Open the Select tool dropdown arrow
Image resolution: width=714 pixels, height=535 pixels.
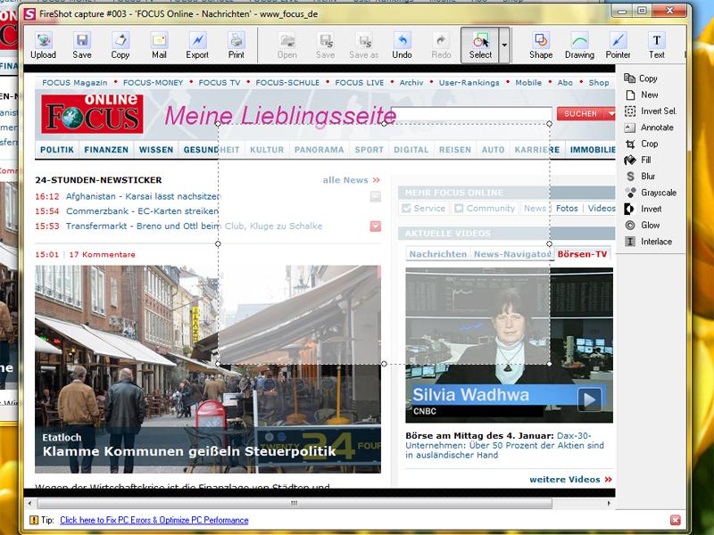tap(504, 45)
